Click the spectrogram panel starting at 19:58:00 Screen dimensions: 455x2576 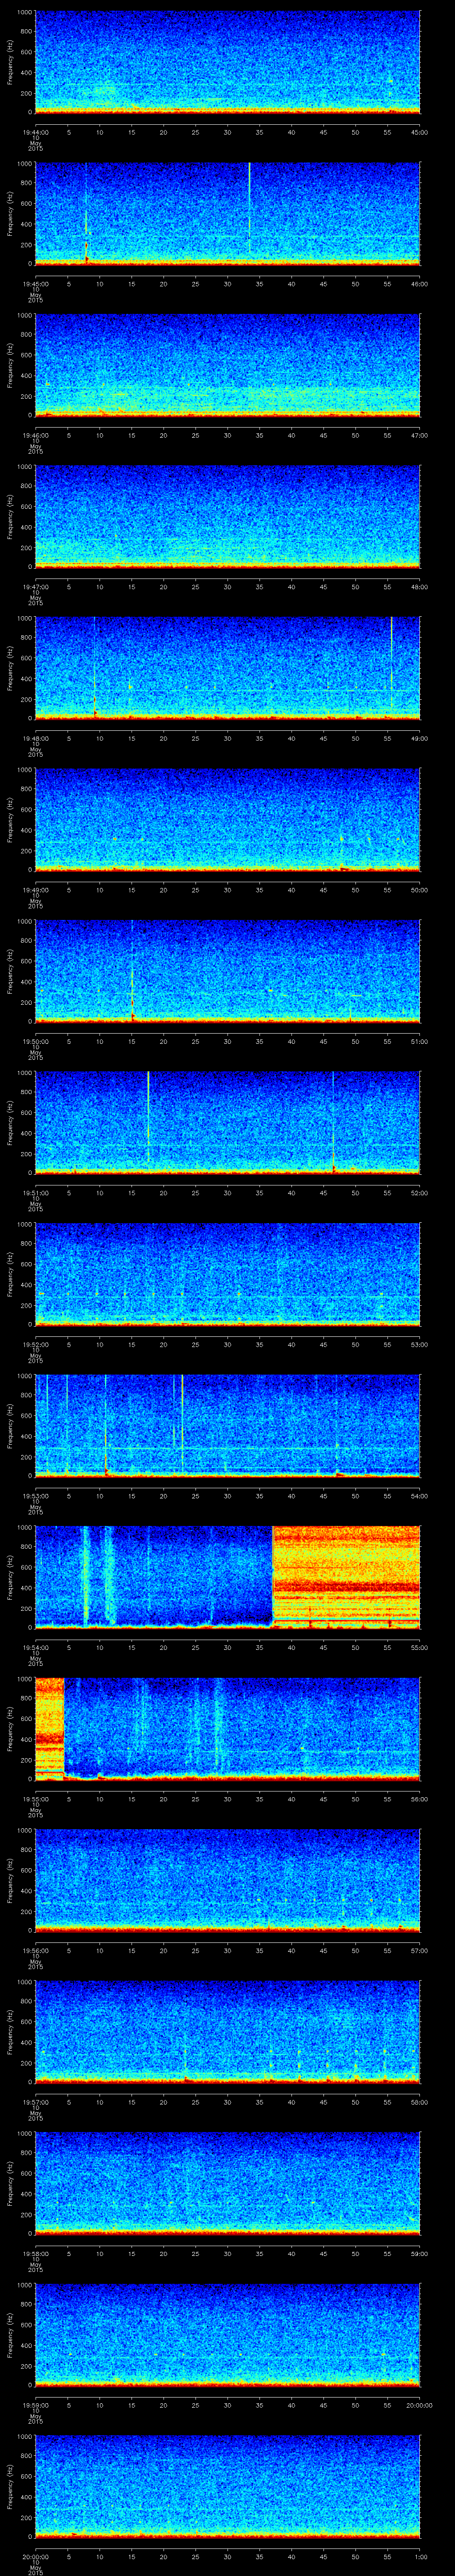(228, 2183)
